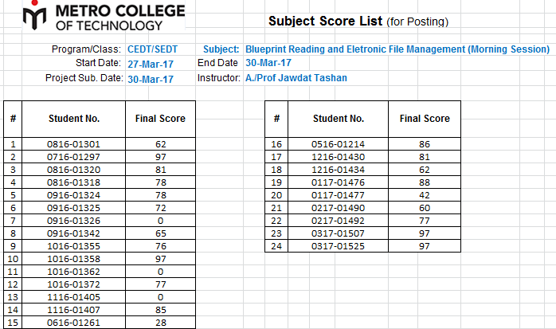The height and width of the screenshot is (329, 556).
Task: Select student number 0217-01490
Action: click(339, 208)
